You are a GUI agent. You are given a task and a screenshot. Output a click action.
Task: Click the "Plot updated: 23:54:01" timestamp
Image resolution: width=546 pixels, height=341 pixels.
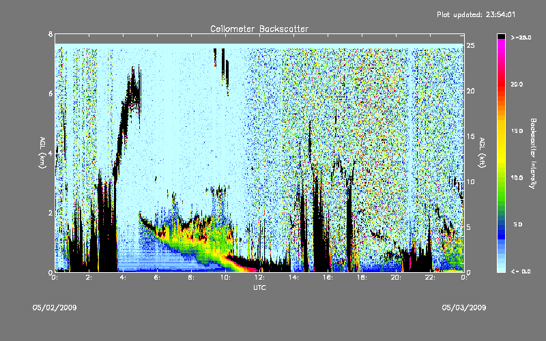[x=476, y=14]
